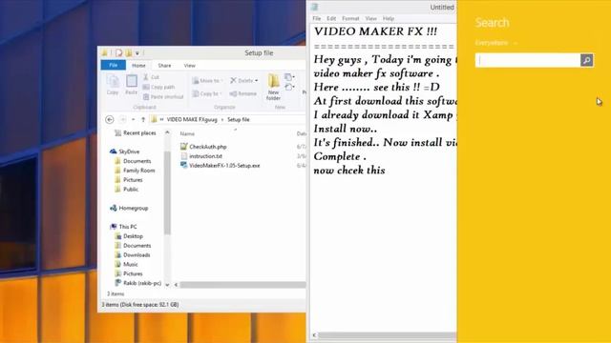Viewport: 611px width, 343px height.
Task: Open the Downloads folder
Action: point(133,254)
